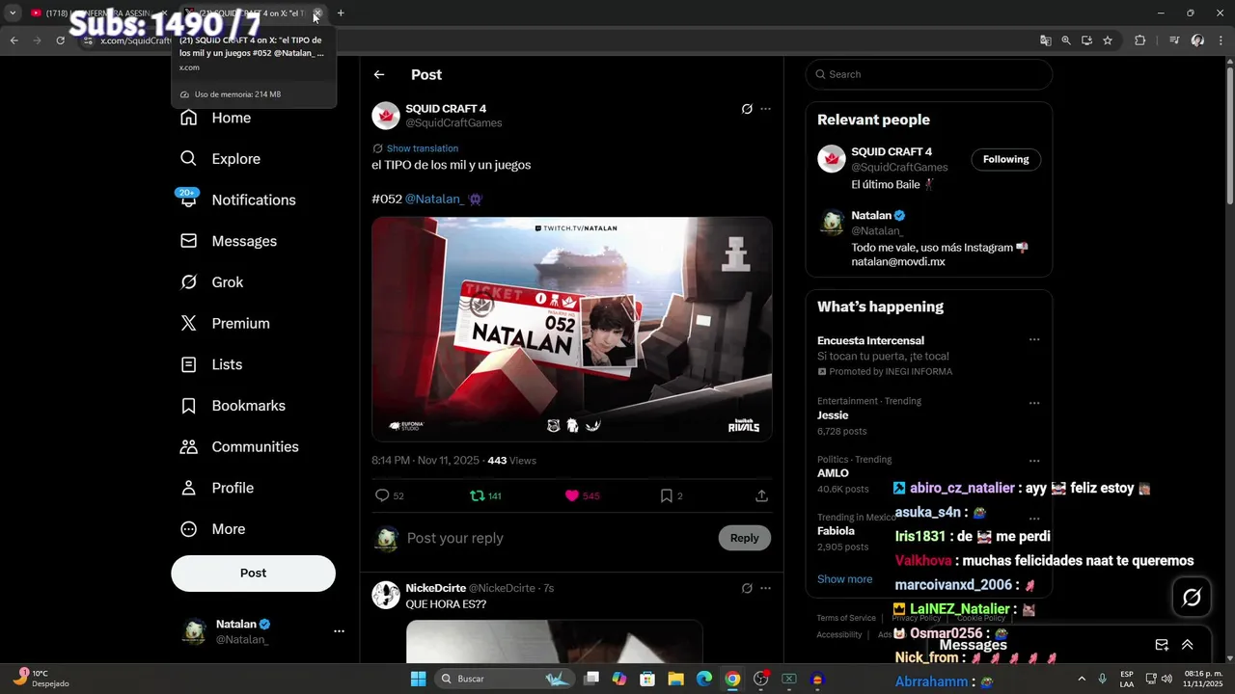Open Chrome extensions puzzle icon
The height and width of the screenshot is (694, 1235).
pyautogui.click(x=1140, y=40)
